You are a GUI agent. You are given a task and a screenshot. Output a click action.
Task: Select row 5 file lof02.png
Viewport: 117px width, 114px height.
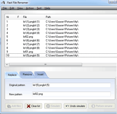[28, 37]
